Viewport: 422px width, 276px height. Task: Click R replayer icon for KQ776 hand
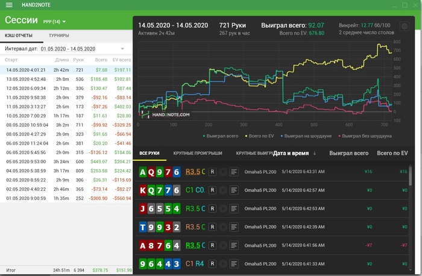pyautogui.click(x=212, y=190)
